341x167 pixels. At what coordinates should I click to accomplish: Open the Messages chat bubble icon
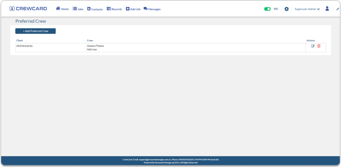(x=146, y=9)
